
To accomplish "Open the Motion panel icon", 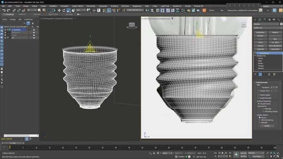I will (269, 19).
